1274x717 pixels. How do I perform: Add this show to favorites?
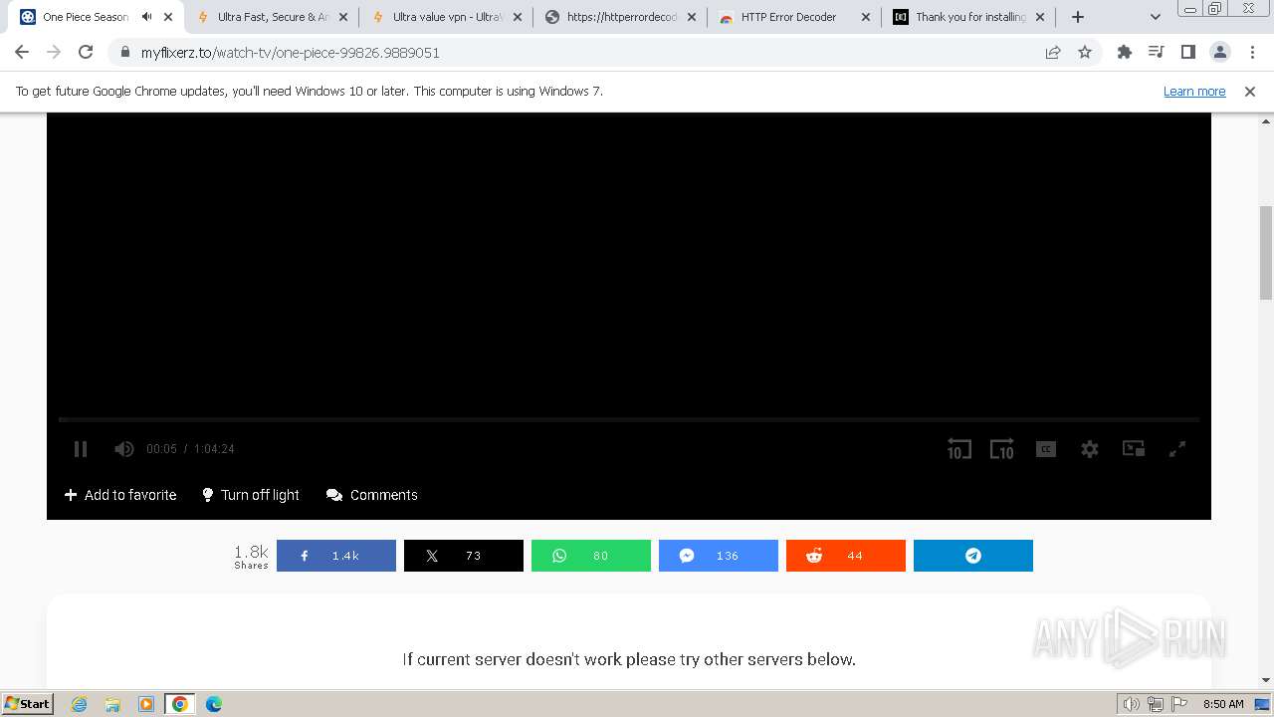(x=120, y=495)
